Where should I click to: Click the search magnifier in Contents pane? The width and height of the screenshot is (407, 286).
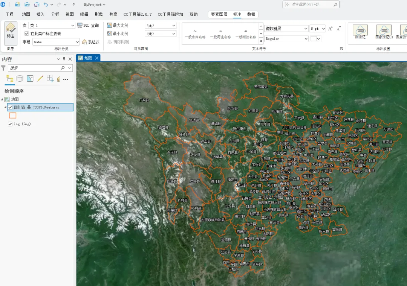63,68
